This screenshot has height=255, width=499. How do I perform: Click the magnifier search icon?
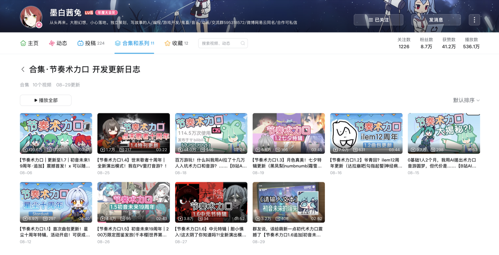[x=243, y=43]
